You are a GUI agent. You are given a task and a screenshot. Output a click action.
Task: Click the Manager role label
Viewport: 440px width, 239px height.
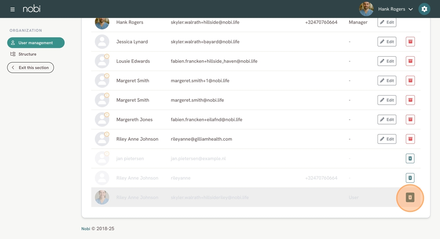(x=358, y=22)
